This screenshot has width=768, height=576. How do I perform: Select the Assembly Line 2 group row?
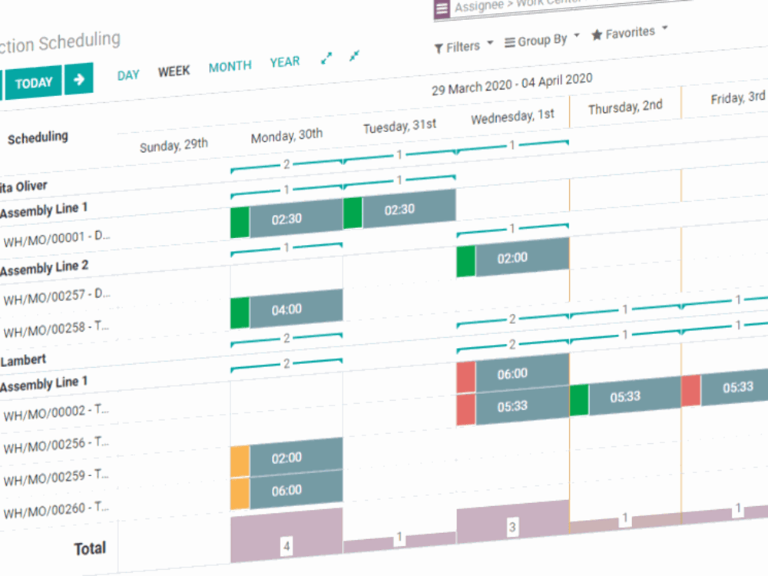tap(44, 268)
